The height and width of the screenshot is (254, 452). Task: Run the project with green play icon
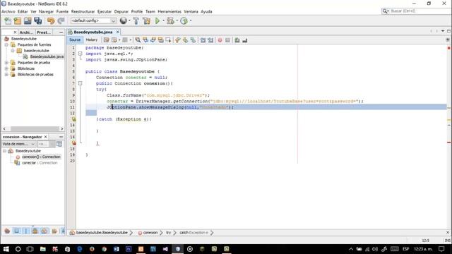point(157,20)
